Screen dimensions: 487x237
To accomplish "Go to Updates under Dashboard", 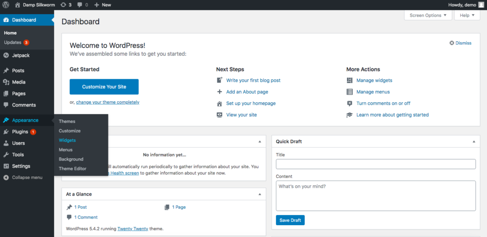I will 13,42.
